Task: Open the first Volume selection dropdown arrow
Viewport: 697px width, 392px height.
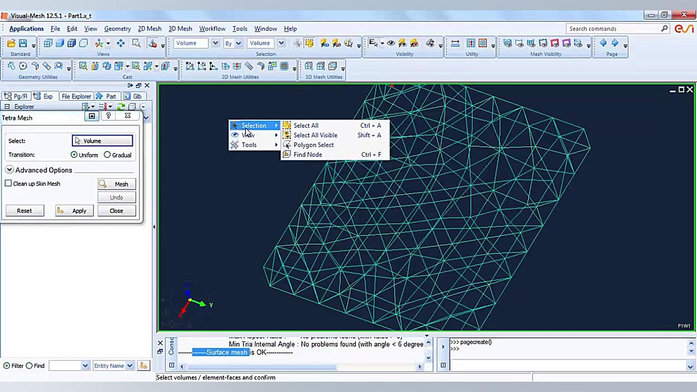Action: (x=215, y=43)
